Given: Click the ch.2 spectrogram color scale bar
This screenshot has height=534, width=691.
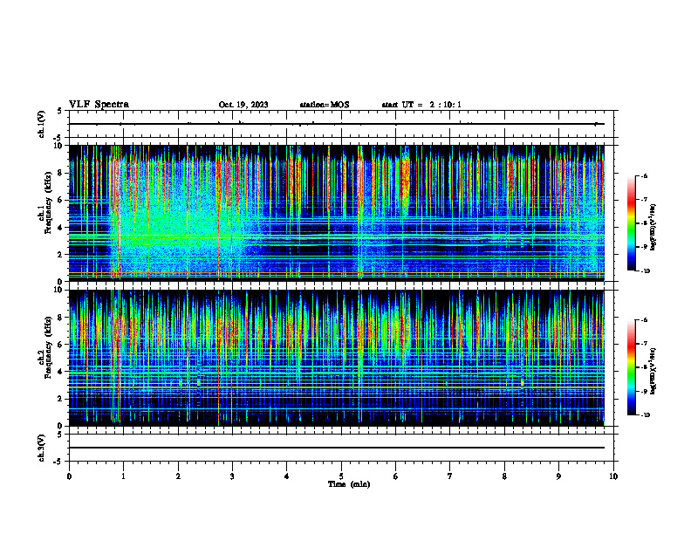Looking at the screenshot, I should [632, 367].
